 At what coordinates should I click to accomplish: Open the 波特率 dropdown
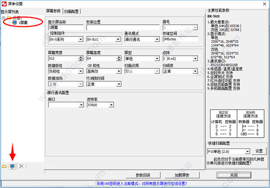111,105
